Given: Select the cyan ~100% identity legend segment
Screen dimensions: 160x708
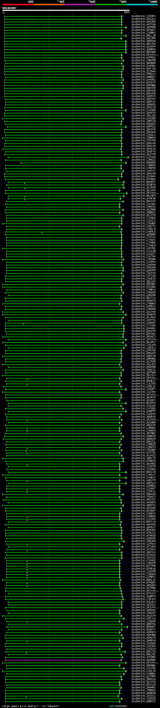Looking at the screenshot, I should [x=142, y=5].
